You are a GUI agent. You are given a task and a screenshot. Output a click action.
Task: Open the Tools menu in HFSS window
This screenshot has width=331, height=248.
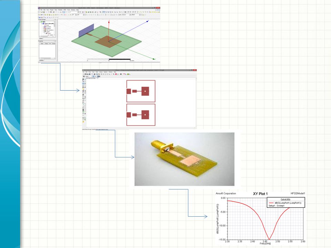pyautogui.click(x=69, y=10)
